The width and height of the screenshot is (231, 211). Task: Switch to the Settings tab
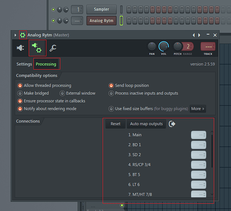coord(24,64)
